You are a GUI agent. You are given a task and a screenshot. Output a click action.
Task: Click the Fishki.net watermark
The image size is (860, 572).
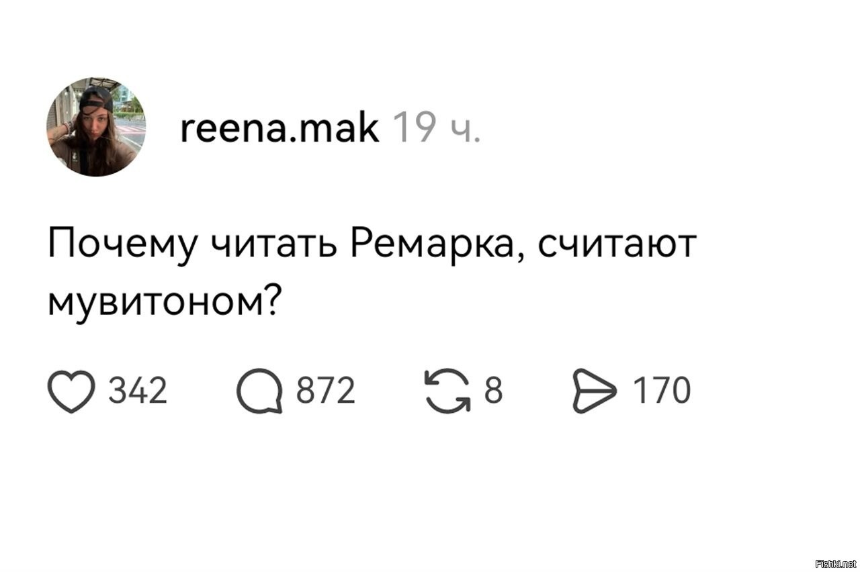835,563
